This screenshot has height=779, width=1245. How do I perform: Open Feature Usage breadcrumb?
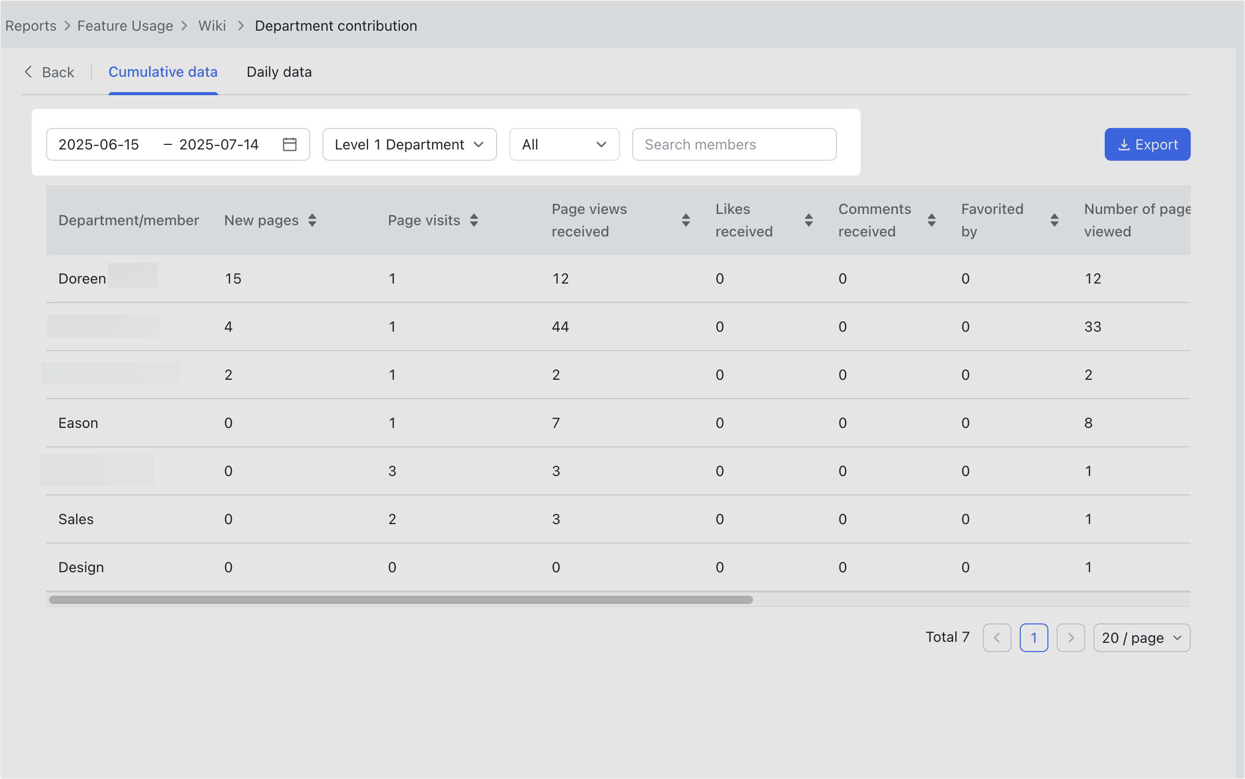125,26
